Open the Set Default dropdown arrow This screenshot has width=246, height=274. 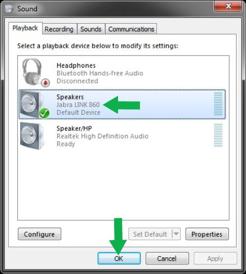176,234
